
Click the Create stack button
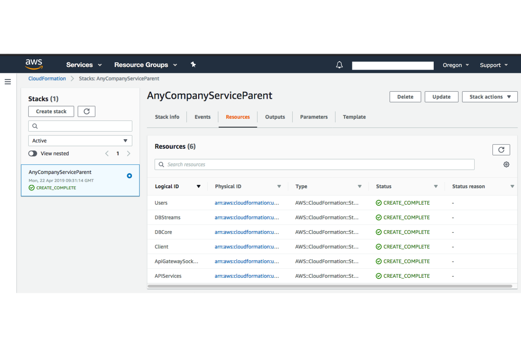(x=51, y=111)
